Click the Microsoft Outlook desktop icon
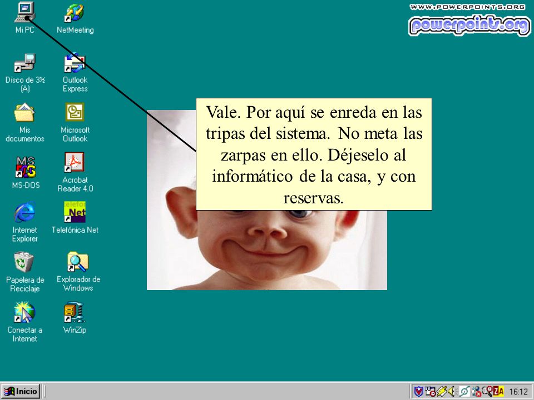Image resolution: width=534 pixels, height=400 pixels. [75, 122]
